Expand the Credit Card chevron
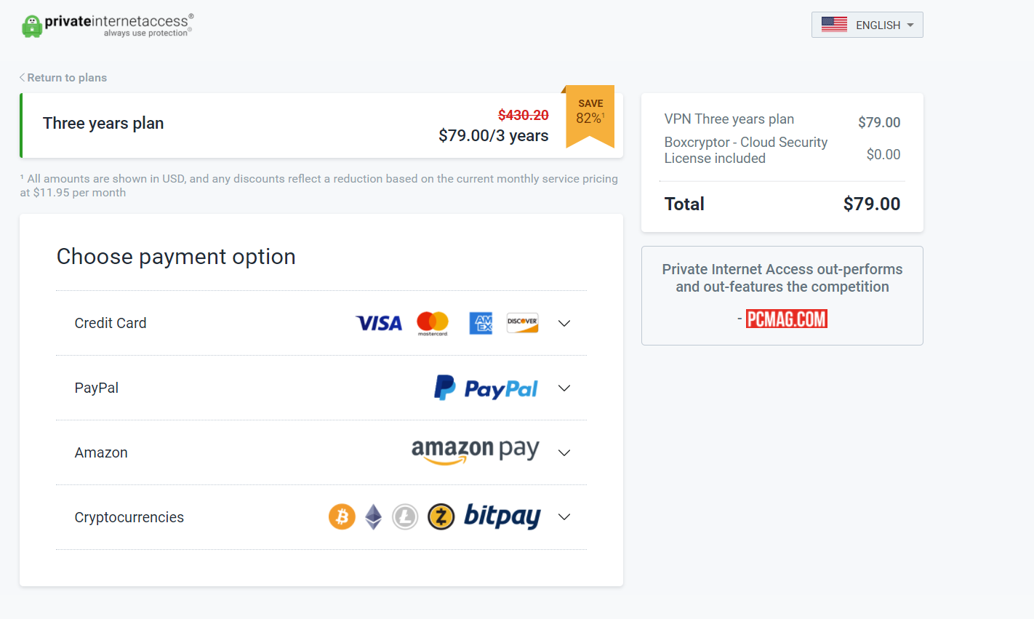Image resolution: width=1034 pixels, height=619 pixels. pos(564,324)
